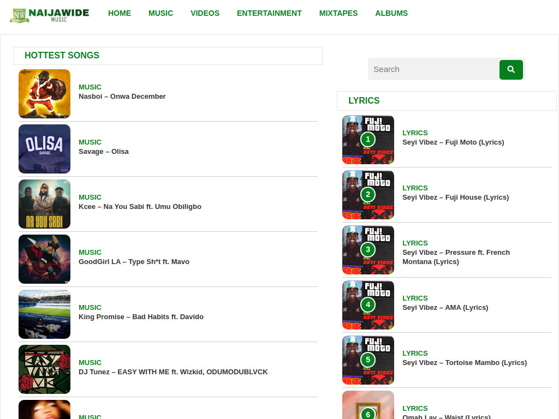Navigate to the Albums section
559x419 pixels.
click(x=391, y=13)
